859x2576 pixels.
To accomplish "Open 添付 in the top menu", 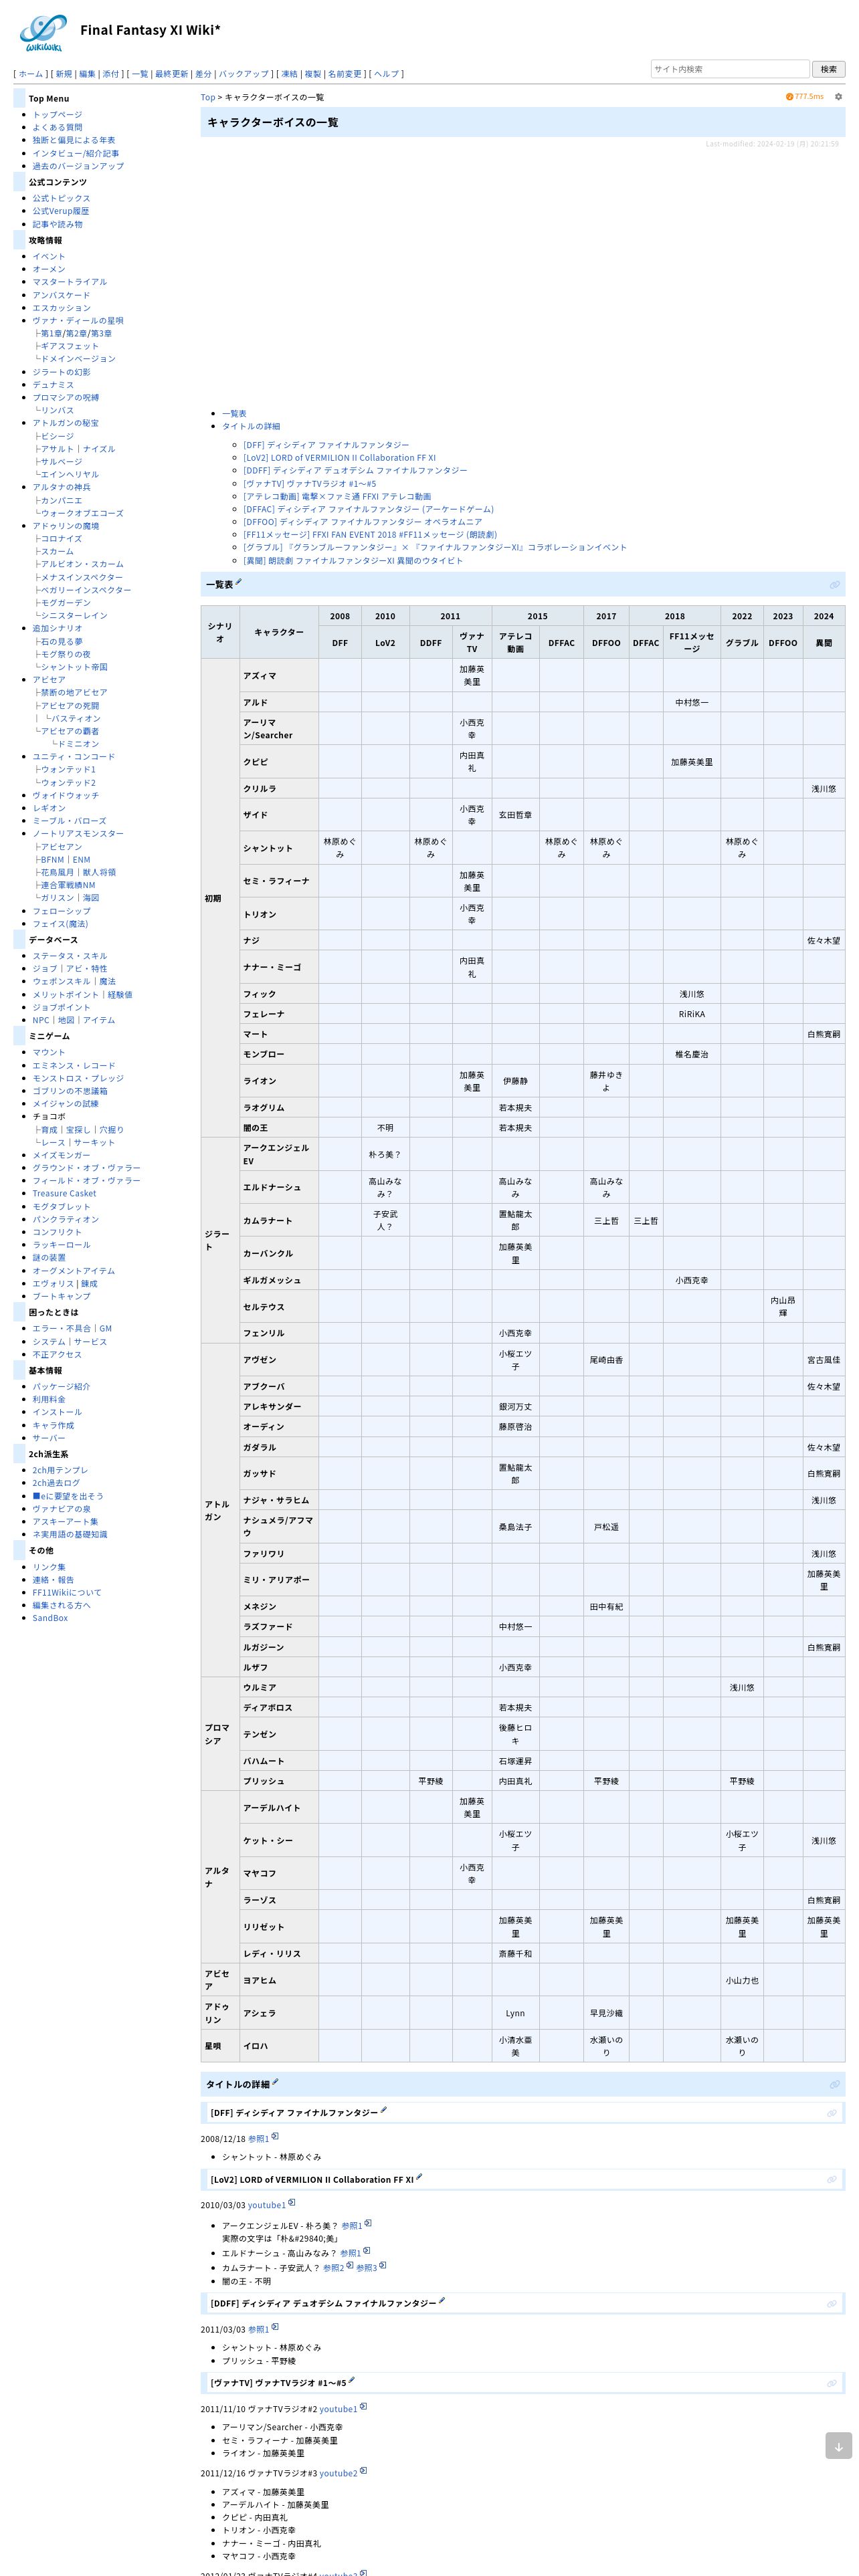I will click(x=110, y=74).
